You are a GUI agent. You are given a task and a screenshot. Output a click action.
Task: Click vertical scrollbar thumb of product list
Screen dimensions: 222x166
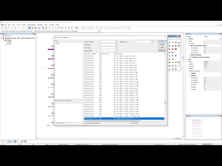165,103
